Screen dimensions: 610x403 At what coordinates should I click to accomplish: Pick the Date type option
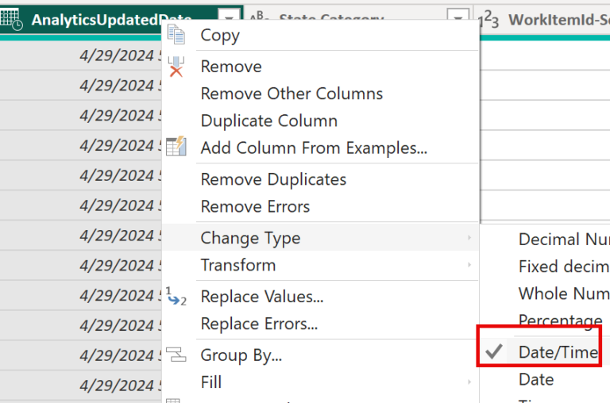536,379
